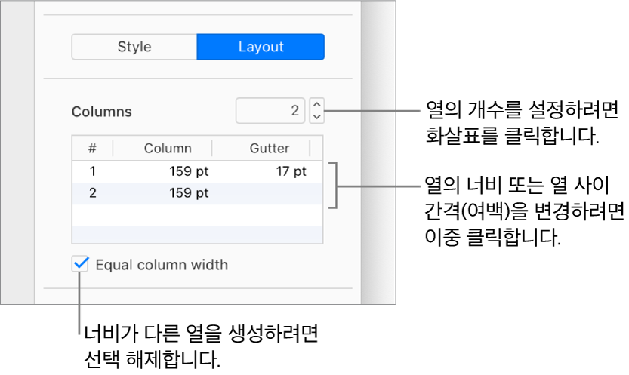Click the 159 pt width of column 1
The height and width of the screenshot is (375, 629).
[189, 171]
